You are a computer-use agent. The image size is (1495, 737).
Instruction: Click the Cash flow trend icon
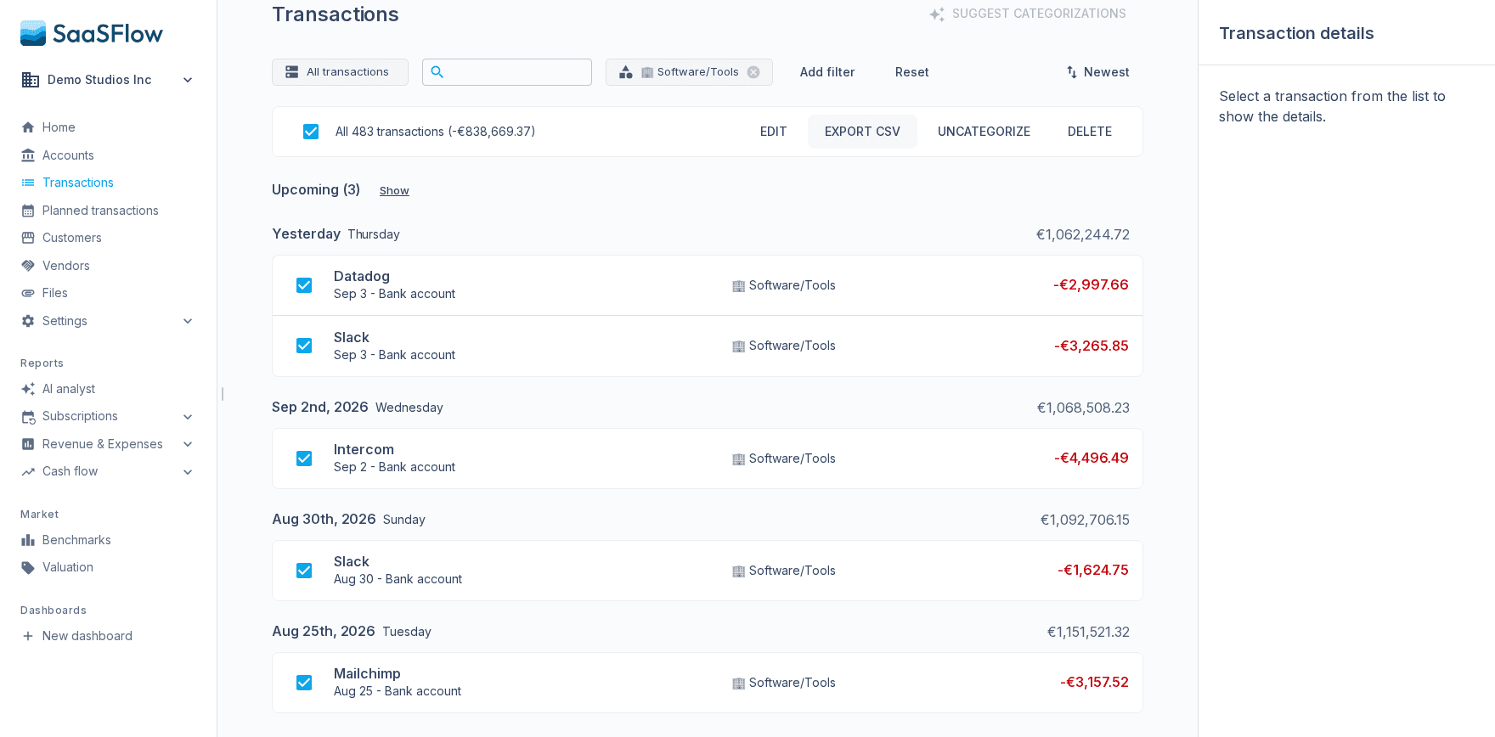(x=28, y=471)
